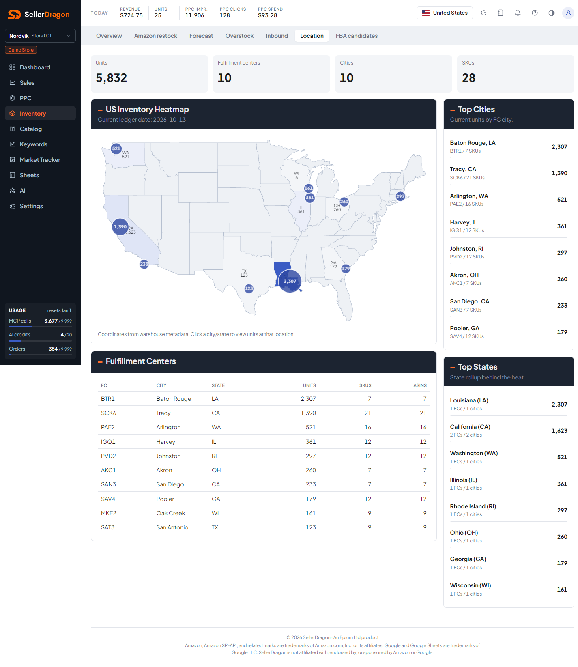This screenshot has width=578, height=667.
Task: Click the BTR1 fulfillment center cell
Action: tap(108, 399)
